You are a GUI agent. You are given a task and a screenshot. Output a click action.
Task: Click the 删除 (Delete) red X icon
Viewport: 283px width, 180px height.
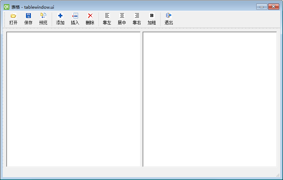[x=90, y=16]
